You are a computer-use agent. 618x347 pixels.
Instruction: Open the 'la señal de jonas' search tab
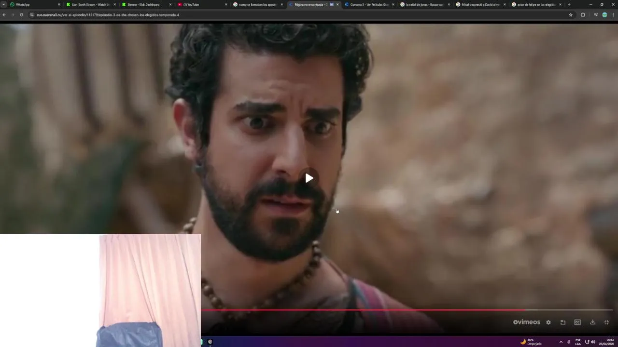point(424,4)
